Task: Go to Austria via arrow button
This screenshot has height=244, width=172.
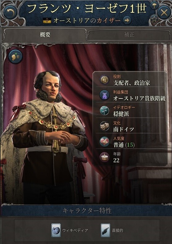Action: coord(127,20)
